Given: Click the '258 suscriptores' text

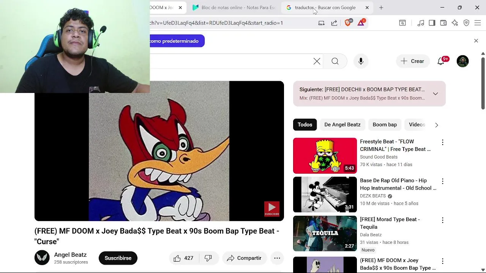Looking at the screenshot, I should pyautogui.click(x=71, y=262).
